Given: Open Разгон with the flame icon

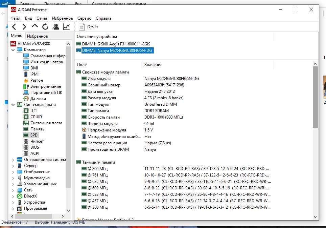Looking at the screenshot, I should 33,80.
